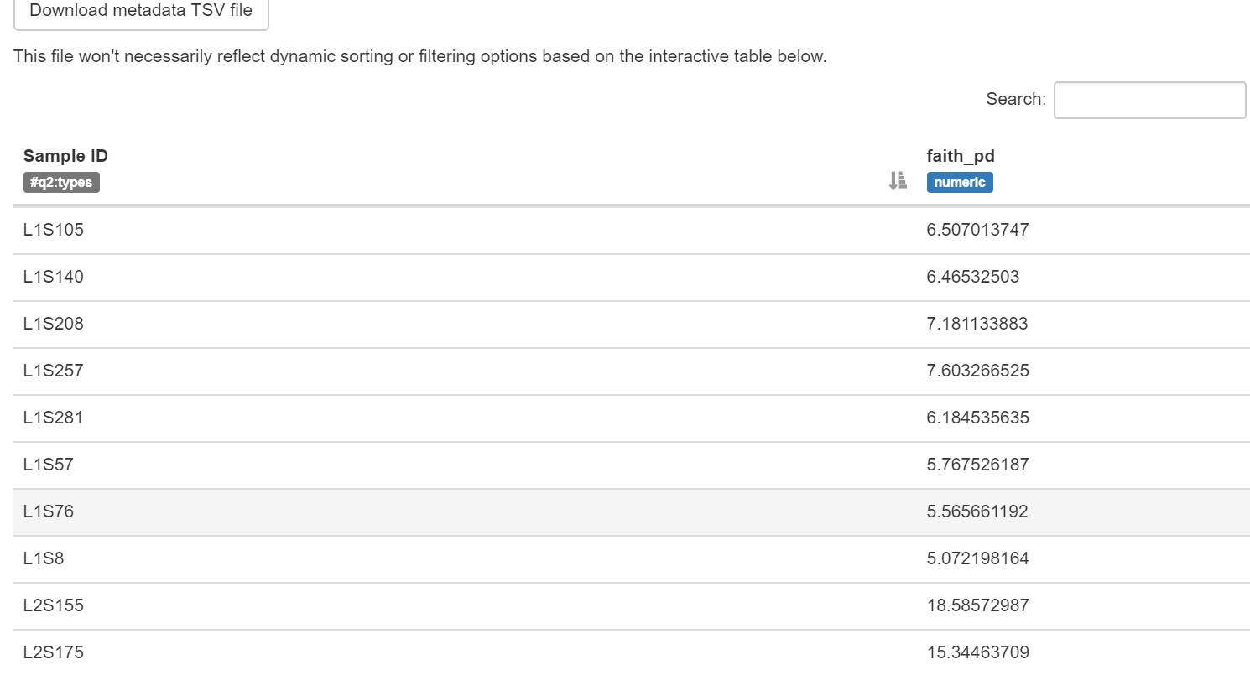This screenshot has height=675, width=1250.
Task: Select the L1S8 sample row
Action: point(631,559)
